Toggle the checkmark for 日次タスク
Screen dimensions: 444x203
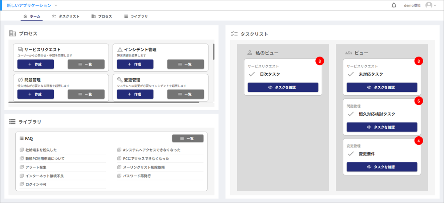tap(251, 74)
